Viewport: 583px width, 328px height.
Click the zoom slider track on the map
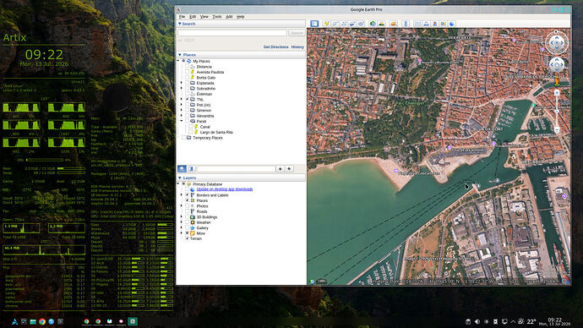pyautogui.click(x=557, y=112)
